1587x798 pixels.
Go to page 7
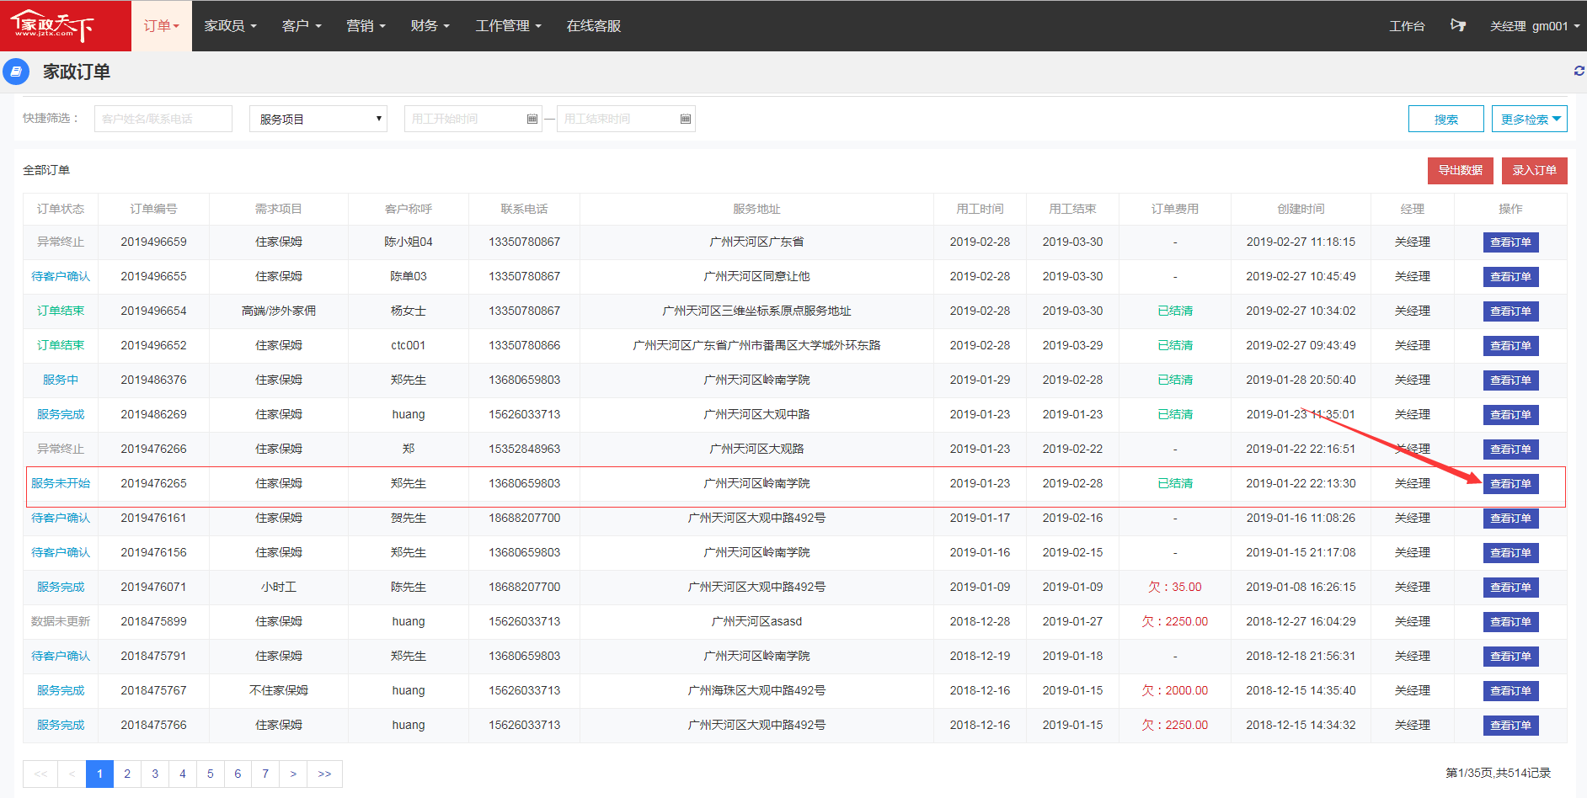point(265,774)
